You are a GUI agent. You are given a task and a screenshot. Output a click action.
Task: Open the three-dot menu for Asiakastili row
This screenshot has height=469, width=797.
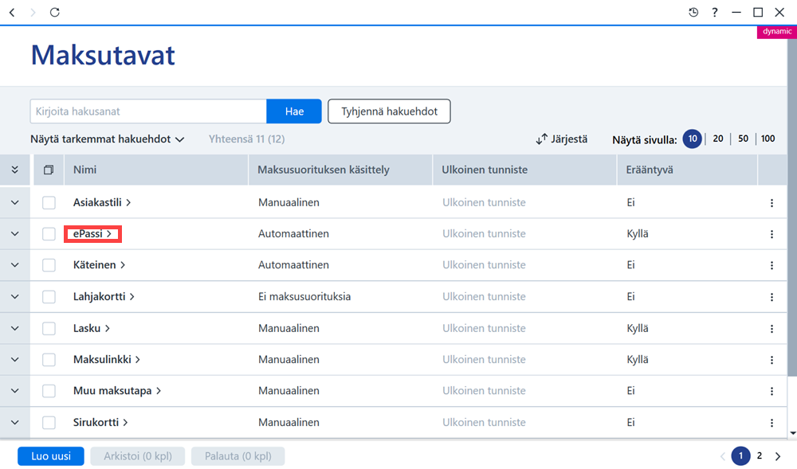click(x=771, y=203)
